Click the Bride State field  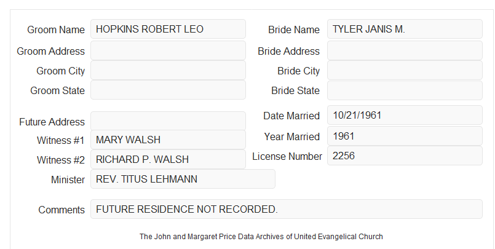[x=405, y=90]
